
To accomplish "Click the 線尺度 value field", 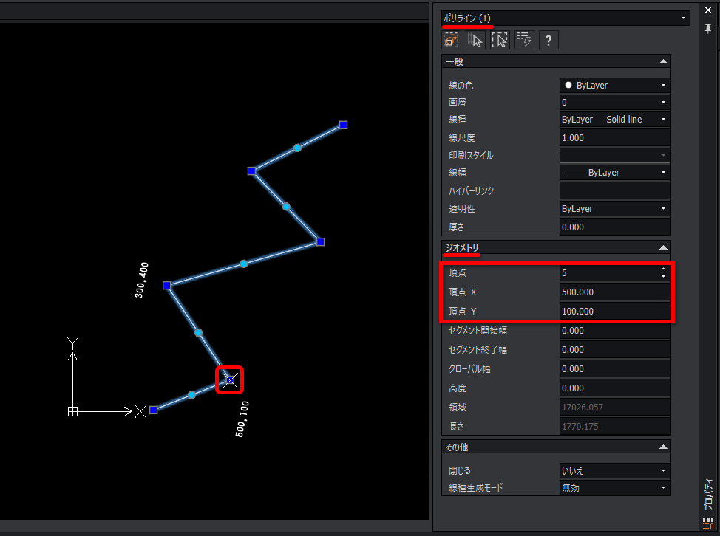I will (x=615, y=137).
